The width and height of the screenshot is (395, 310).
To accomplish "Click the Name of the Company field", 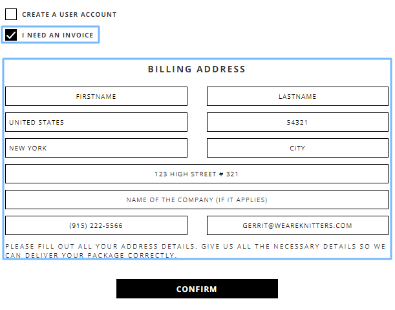I will coord(197,200).
